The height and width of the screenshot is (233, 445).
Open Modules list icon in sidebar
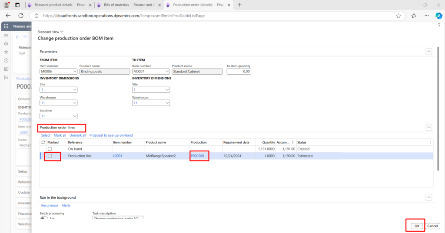click(6, 77)
